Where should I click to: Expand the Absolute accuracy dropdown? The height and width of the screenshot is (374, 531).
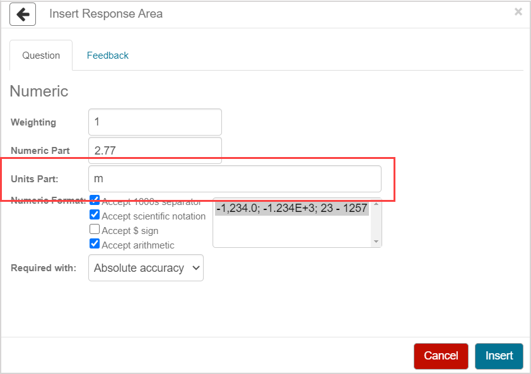146,268
